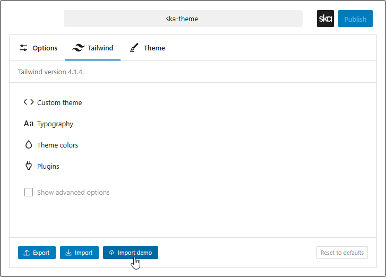Click the Theme colors droplet icon

click(29, 145)
